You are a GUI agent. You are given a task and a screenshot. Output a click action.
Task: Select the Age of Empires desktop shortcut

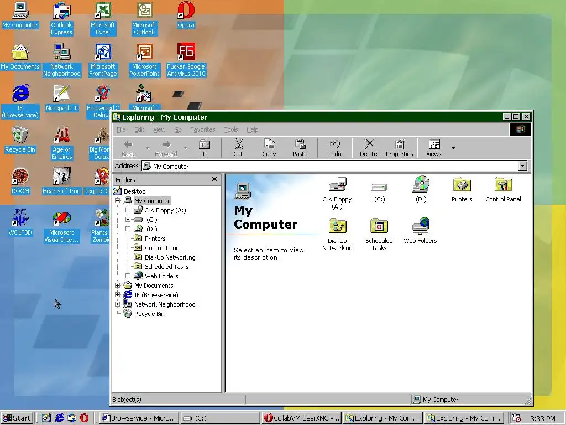click(61, 135)
